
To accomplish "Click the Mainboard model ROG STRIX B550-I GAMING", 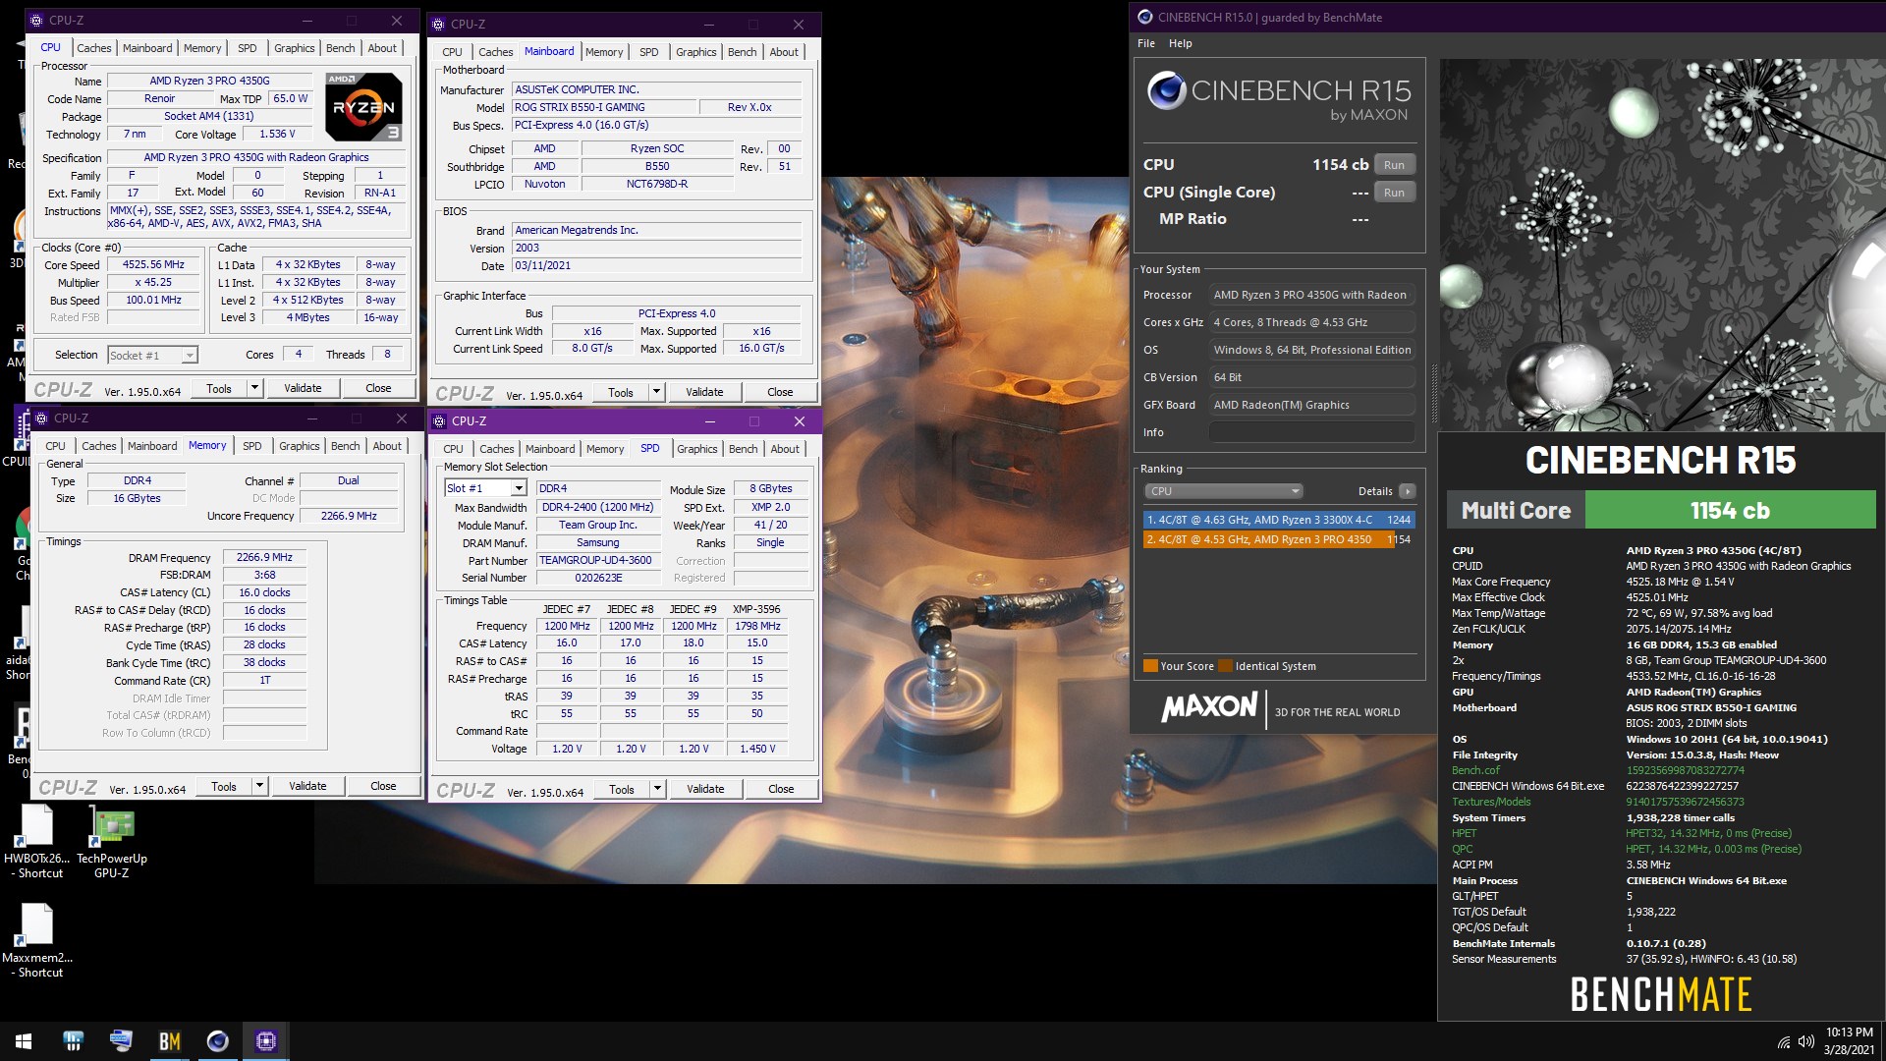I will (x=603, y=107).
